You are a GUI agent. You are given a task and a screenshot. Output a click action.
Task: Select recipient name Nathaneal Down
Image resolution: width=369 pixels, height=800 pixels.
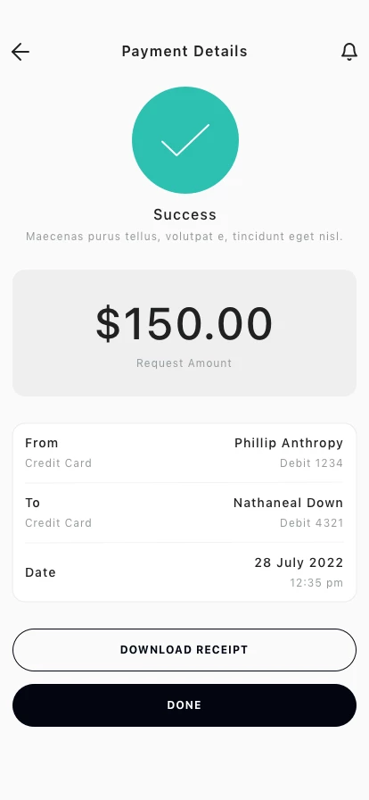coord(289,503)
